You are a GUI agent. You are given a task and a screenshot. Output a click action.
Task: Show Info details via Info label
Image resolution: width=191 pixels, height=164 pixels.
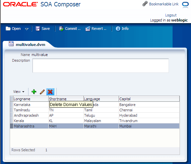(x=125, y=29)
